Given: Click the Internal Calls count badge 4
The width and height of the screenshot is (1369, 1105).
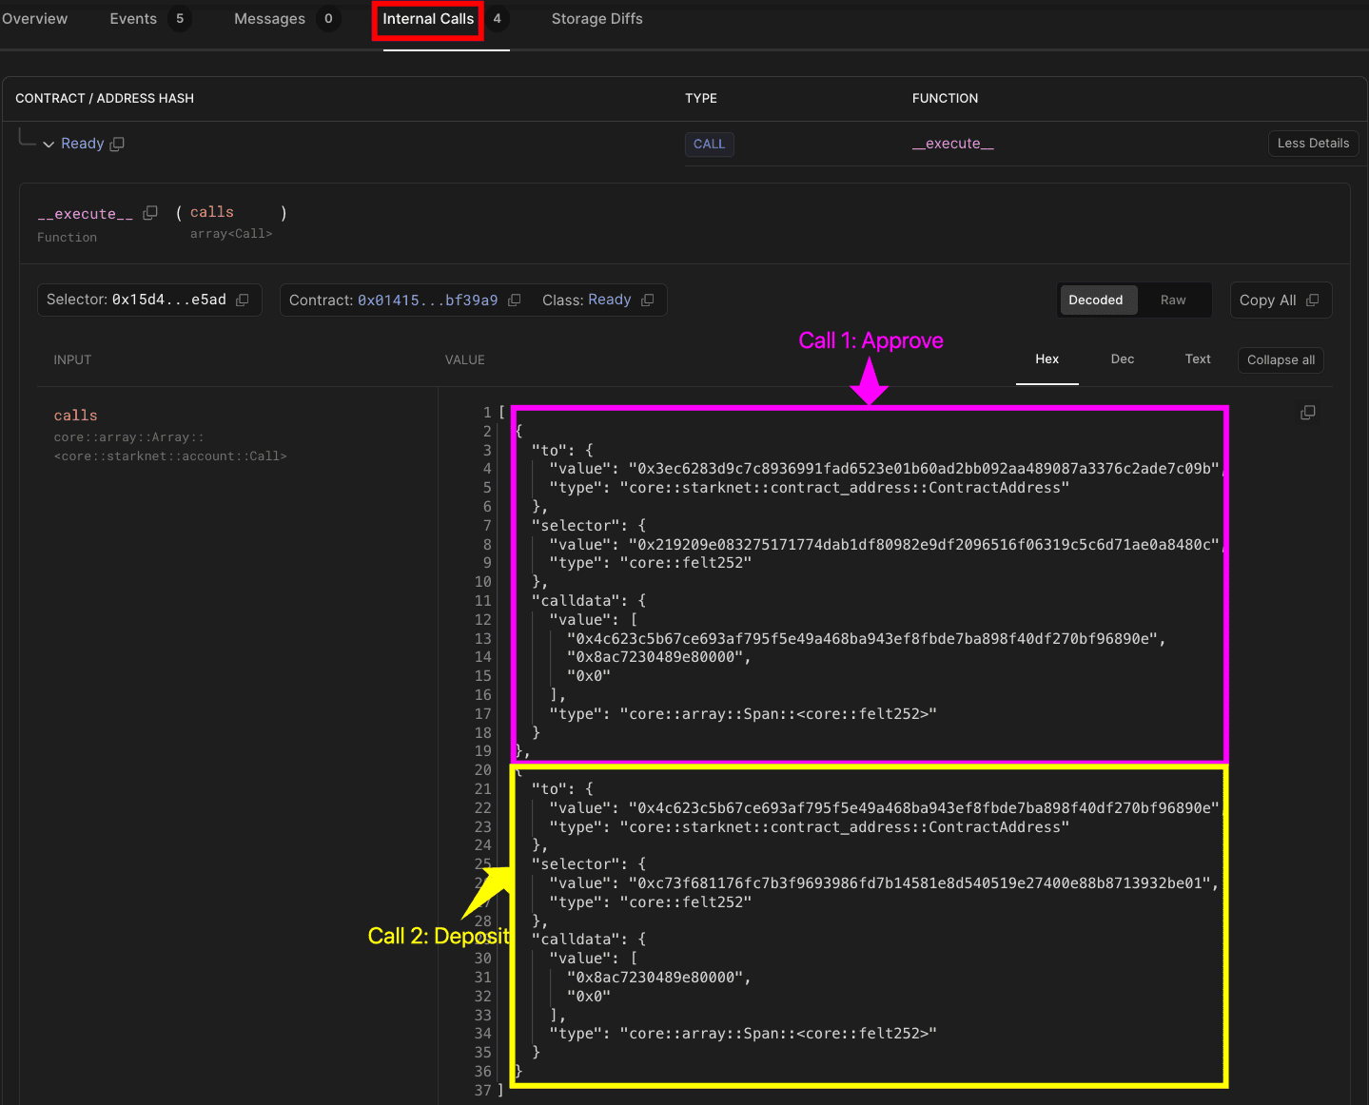Looking at the screenshot, I should [497, 19].
